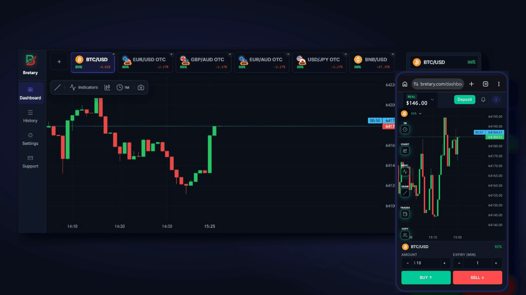Switch to the BTC/USD asset tab
Screen dimensions: 526x295
[93, 63]
